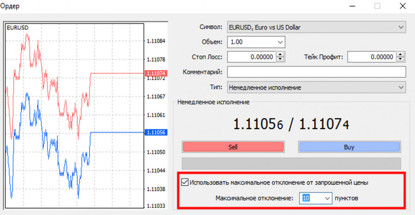Click the 1.11067 price axis label
Screen dimensions: 415x215
(x=156, y=97)
